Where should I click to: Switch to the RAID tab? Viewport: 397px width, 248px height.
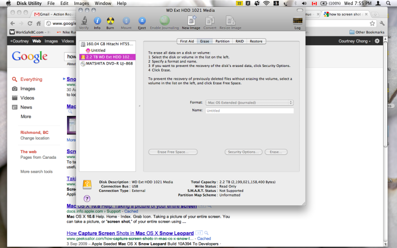click(240, 41)
